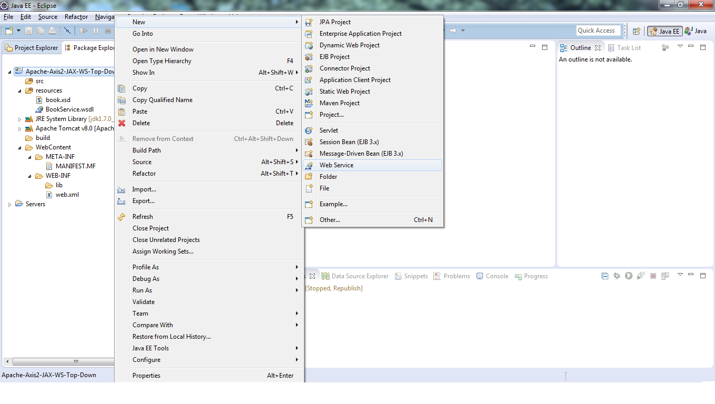Toggle Skip All Breakpoints toolbar icon
Viewport: 715px width, 404px height.
pyautogui.click(x=67, y=31)
